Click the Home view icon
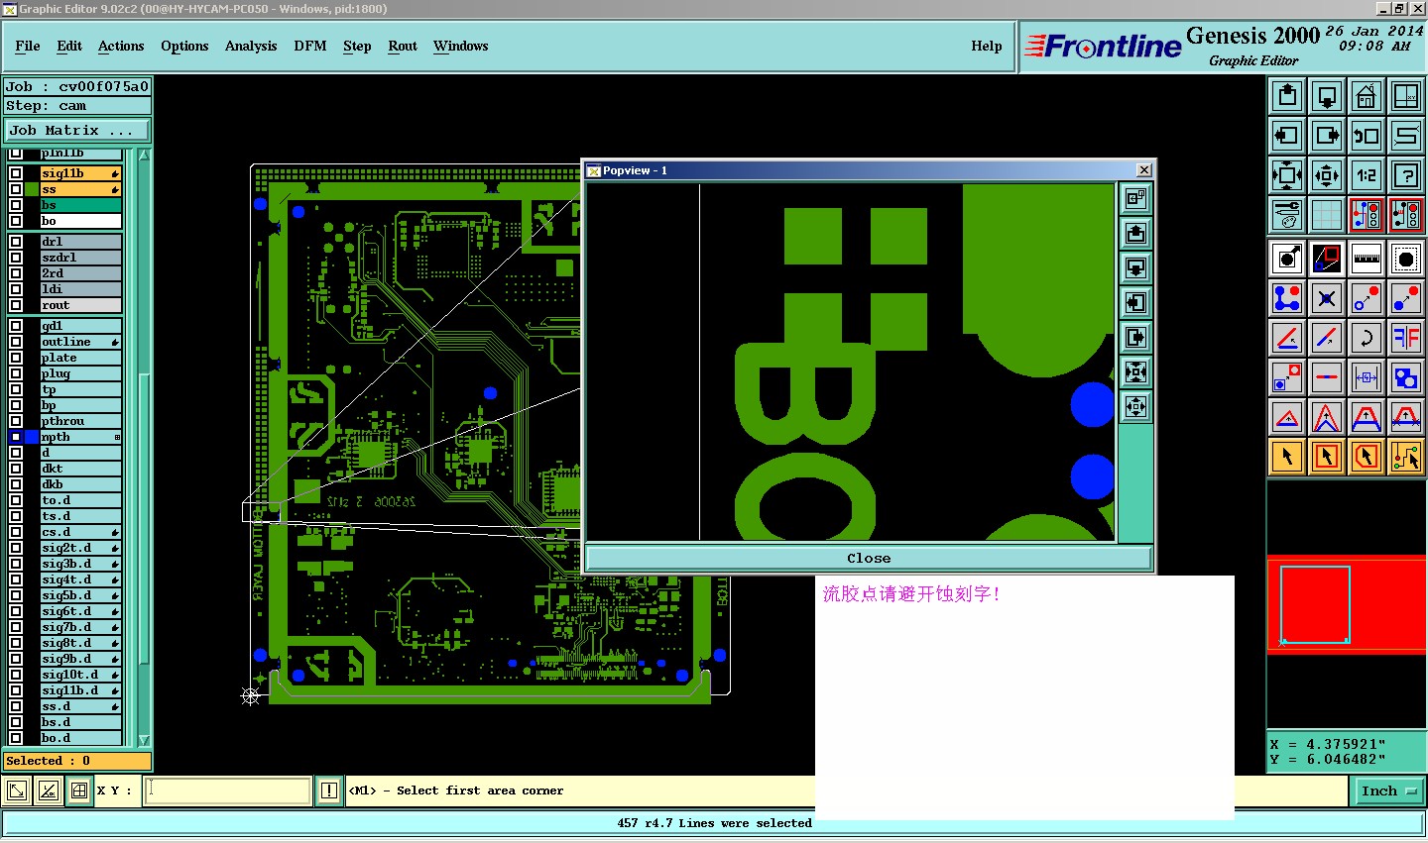This screenshot has width=1428, height=843. [x=1367, y=96]
